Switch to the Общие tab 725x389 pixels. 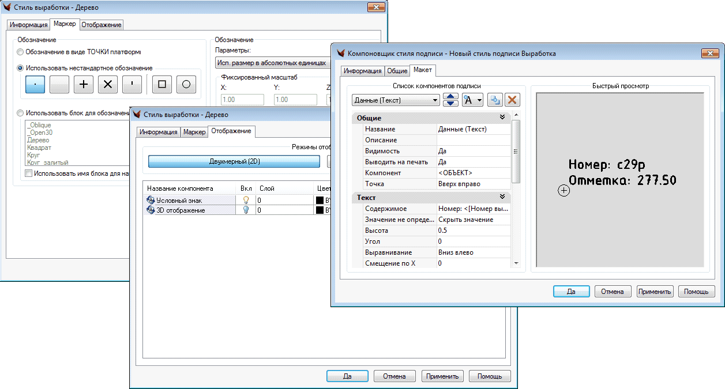pyautogui.click(x=397, y=71)
